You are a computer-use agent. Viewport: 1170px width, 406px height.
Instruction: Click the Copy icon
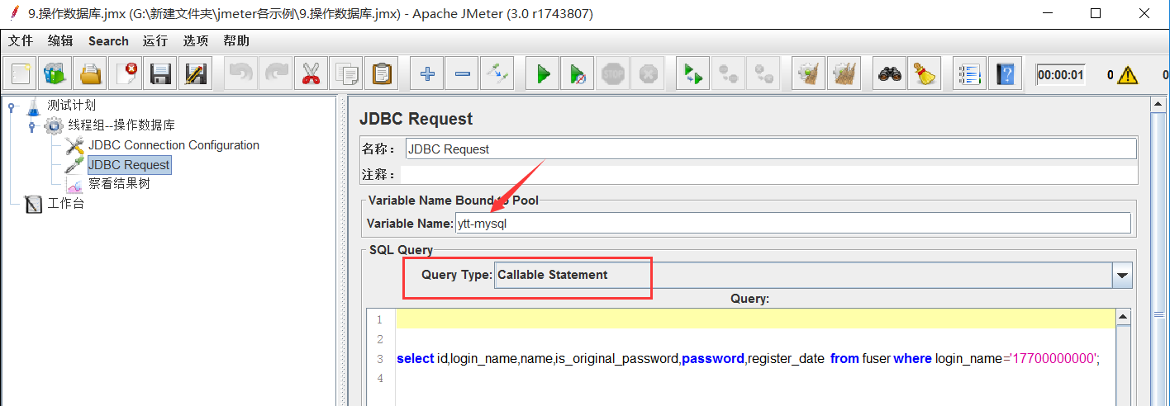coord(345,73)
